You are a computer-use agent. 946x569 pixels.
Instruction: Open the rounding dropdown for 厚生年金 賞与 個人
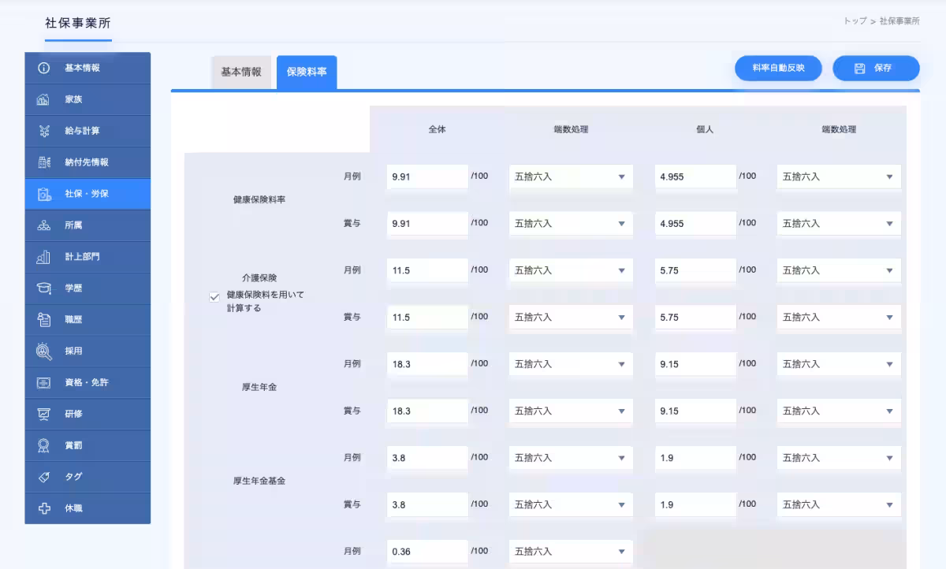838,411
